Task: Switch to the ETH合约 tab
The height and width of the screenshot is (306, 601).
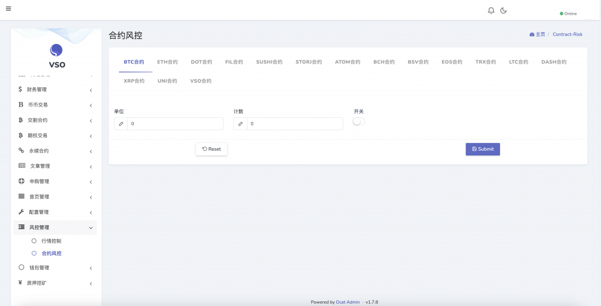Action: click(x=167, y=62)
